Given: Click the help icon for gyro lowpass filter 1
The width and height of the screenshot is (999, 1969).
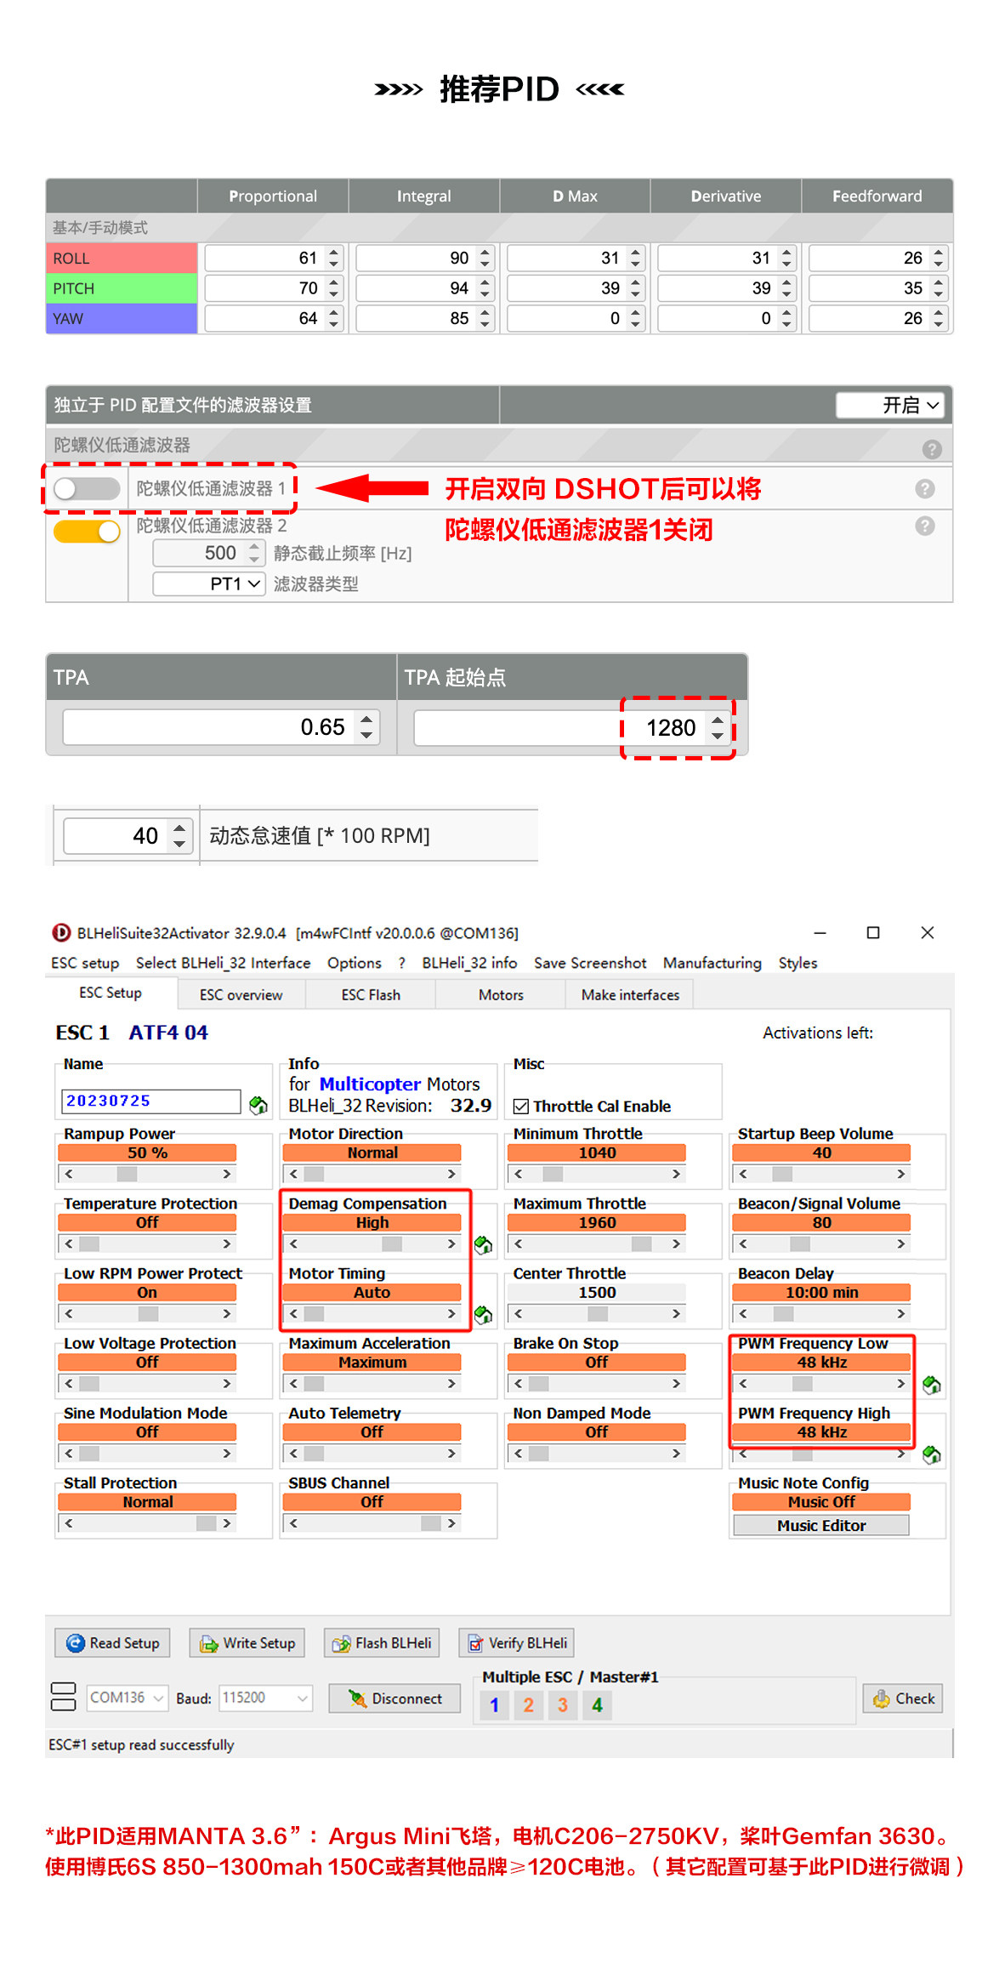Looking at the screenshot, I should [x=925, y=488].
